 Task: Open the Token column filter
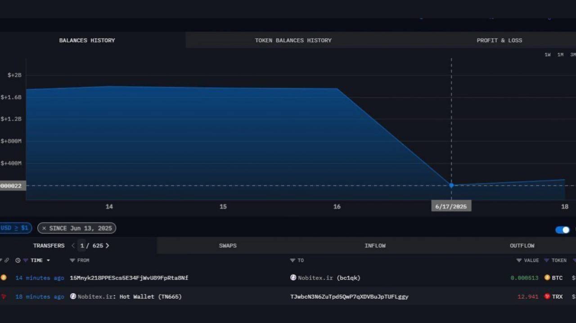click(547, 261)
